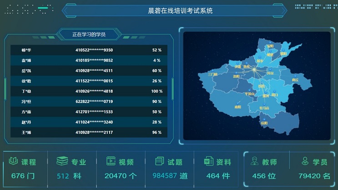Click the 4 % progress value
This screenshot has height=190, width=338.
(157, 61)
